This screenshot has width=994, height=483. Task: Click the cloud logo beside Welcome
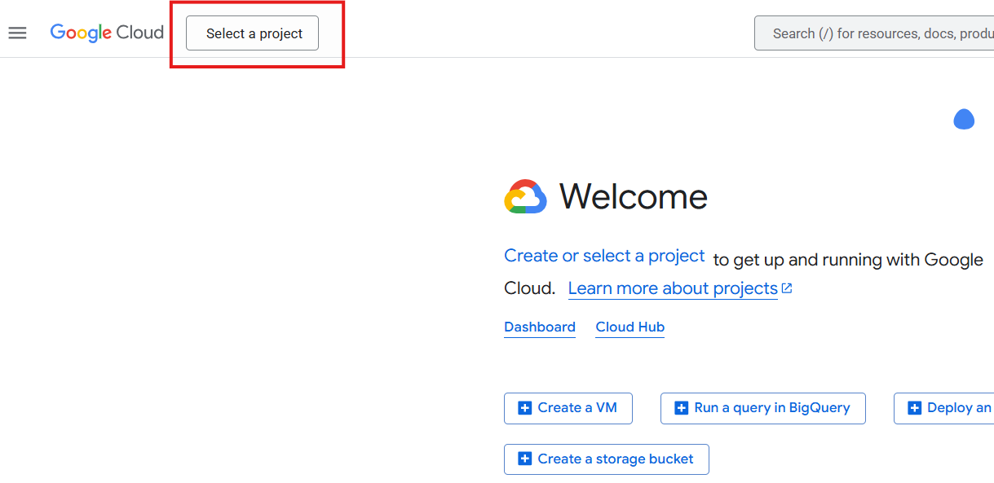pyautogui.click(x=525, y=196)
